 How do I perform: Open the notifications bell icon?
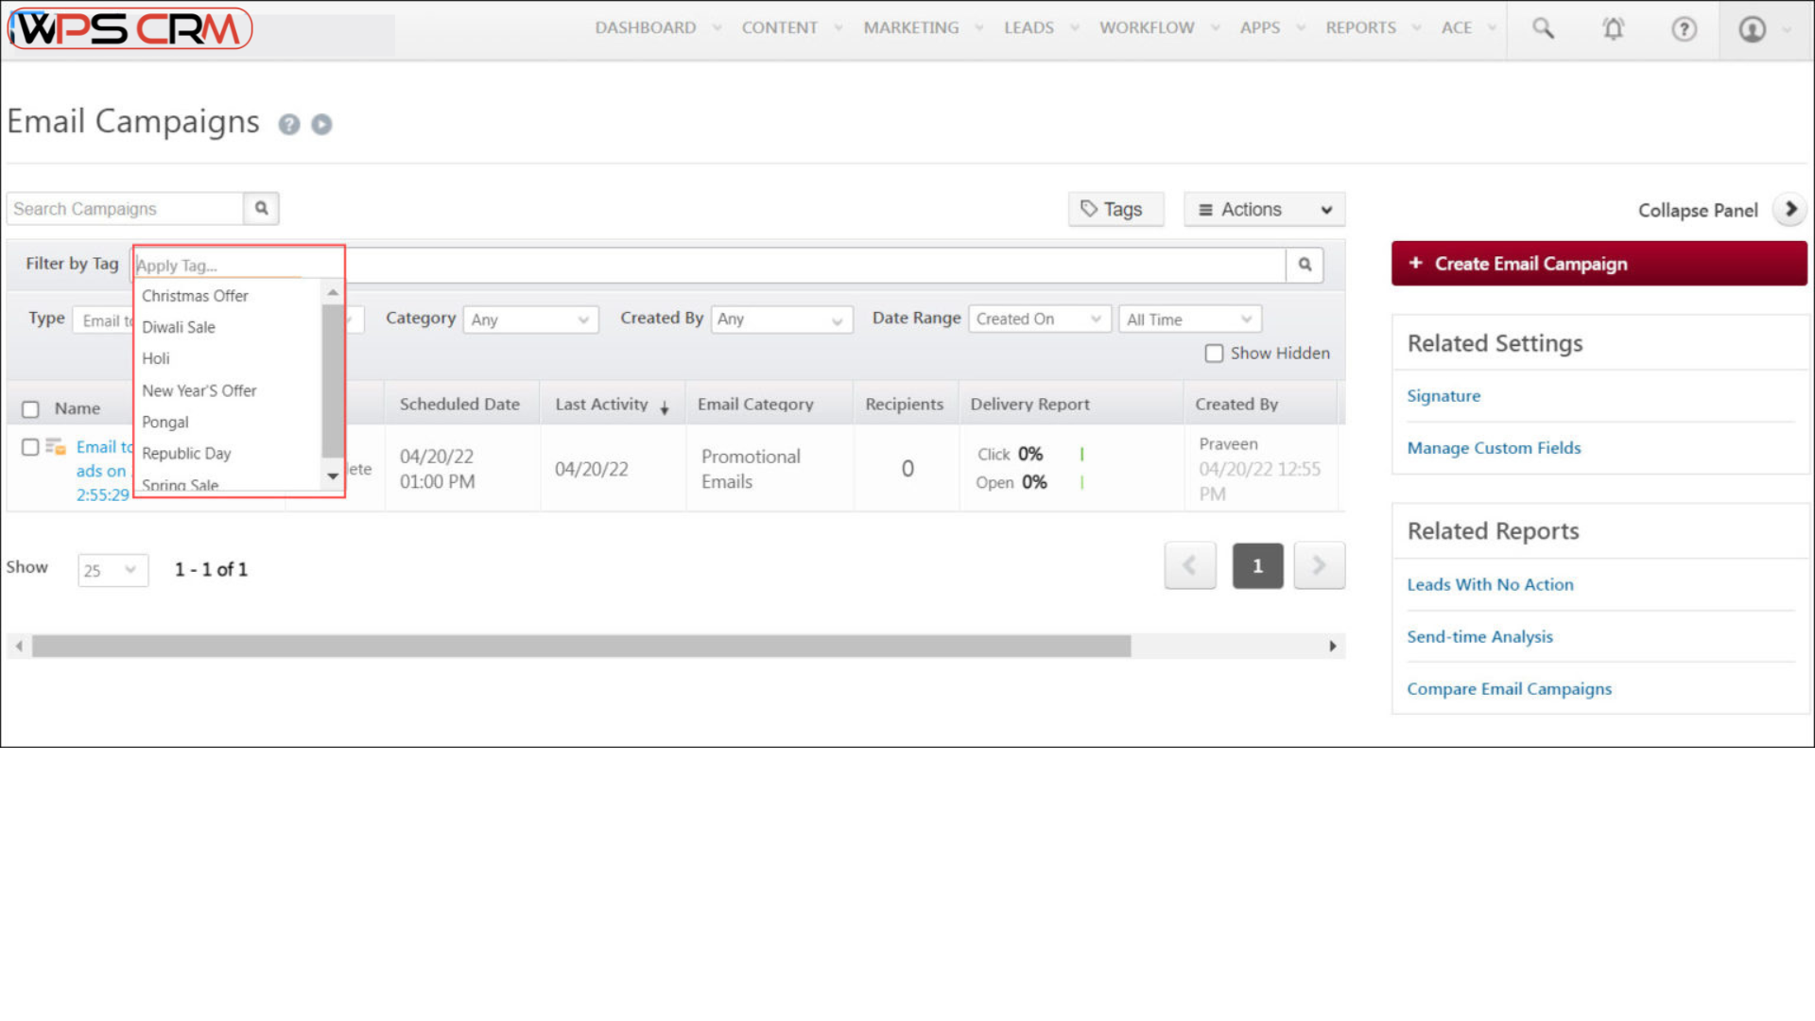point(1614,28)
